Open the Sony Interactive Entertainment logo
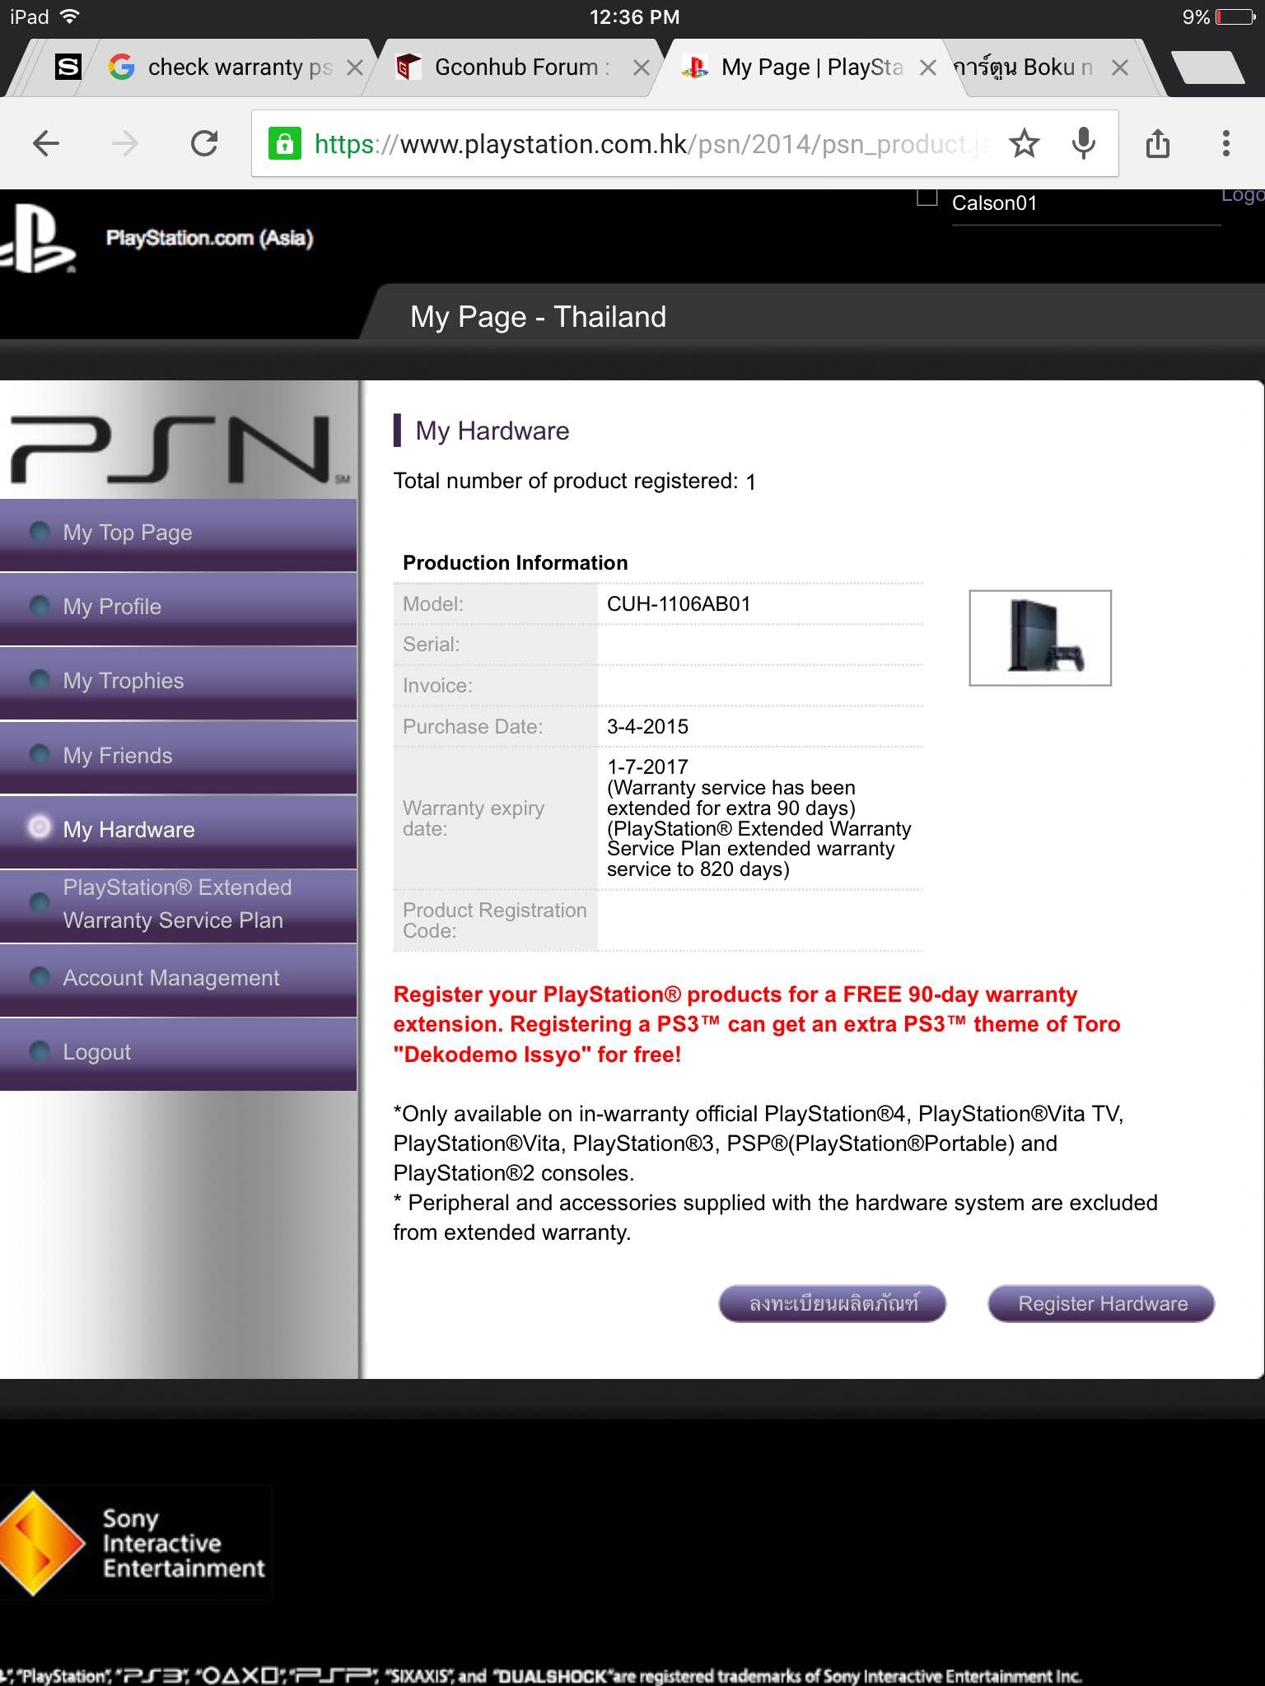 [134, 1543]
